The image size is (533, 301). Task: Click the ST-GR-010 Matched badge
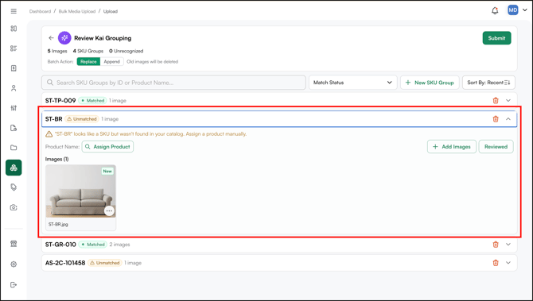93,245
